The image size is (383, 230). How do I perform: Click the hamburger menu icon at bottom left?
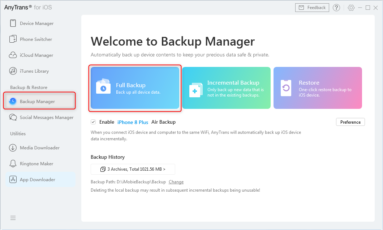coord(13,218)
